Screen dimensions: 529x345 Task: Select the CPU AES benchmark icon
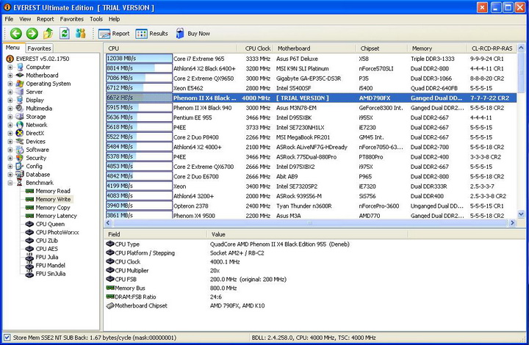[29, 249]
